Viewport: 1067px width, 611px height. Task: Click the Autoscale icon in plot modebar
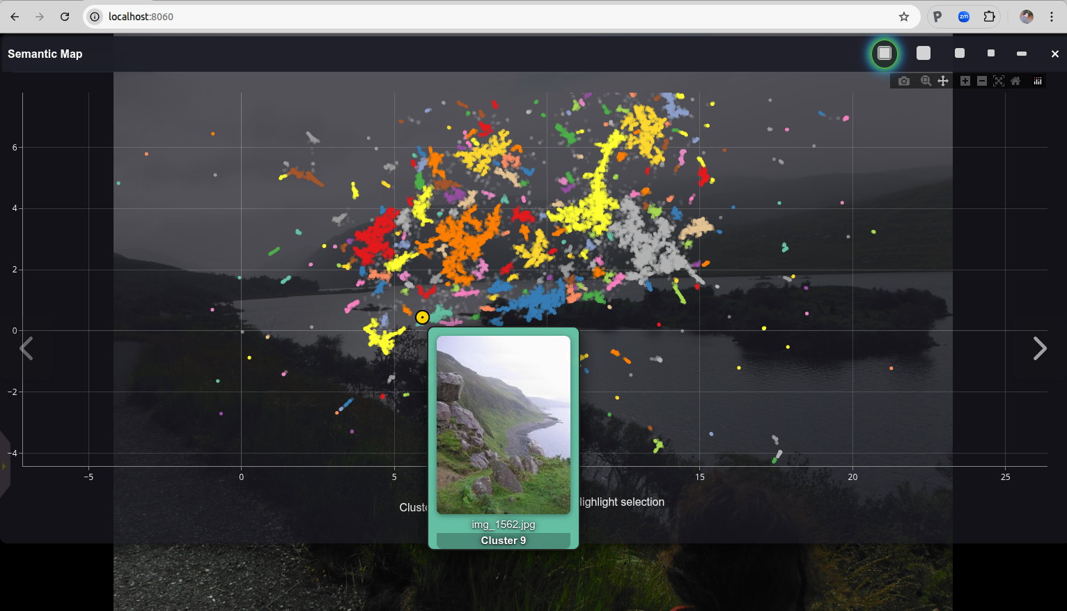[x=998, y=81]
